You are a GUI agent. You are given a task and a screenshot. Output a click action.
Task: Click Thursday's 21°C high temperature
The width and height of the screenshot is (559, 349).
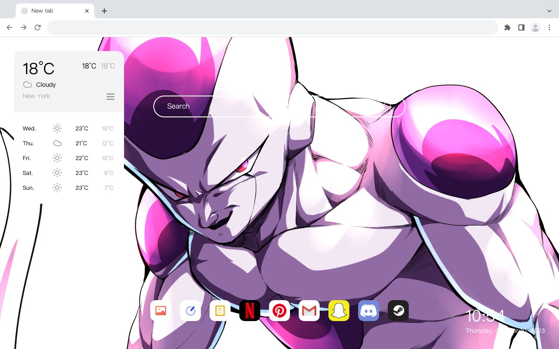coord(82,143)
